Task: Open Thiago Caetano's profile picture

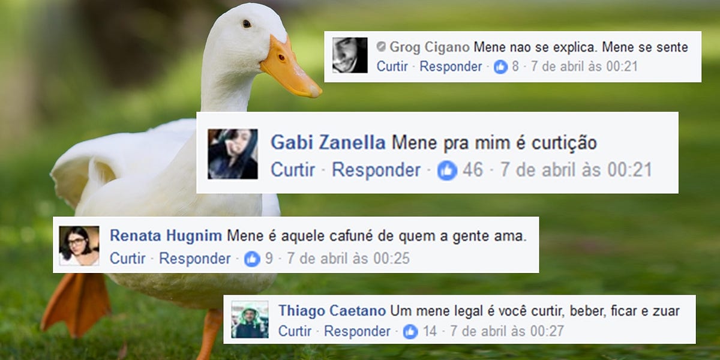Action: tap(250, 320)
